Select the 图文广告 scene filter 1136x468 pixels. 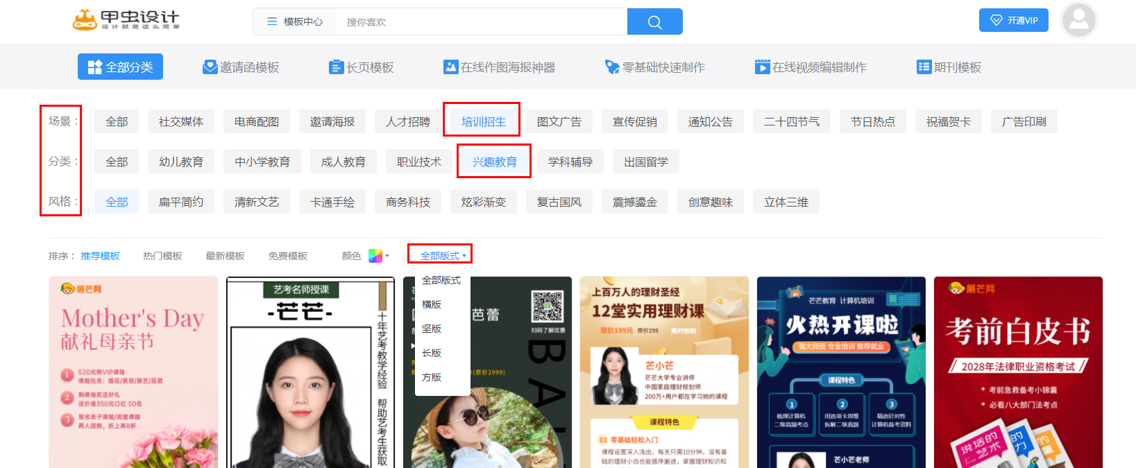click(x=559, y=121)
